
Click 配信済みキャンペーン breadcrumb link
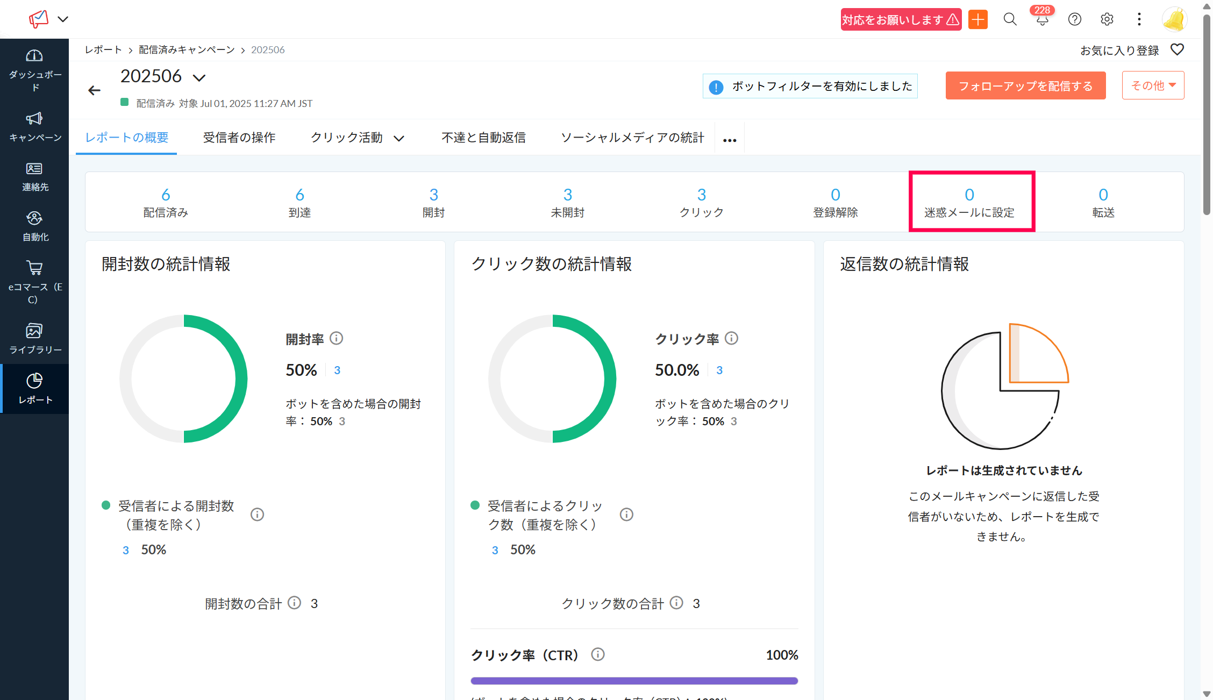coord(187,50)
